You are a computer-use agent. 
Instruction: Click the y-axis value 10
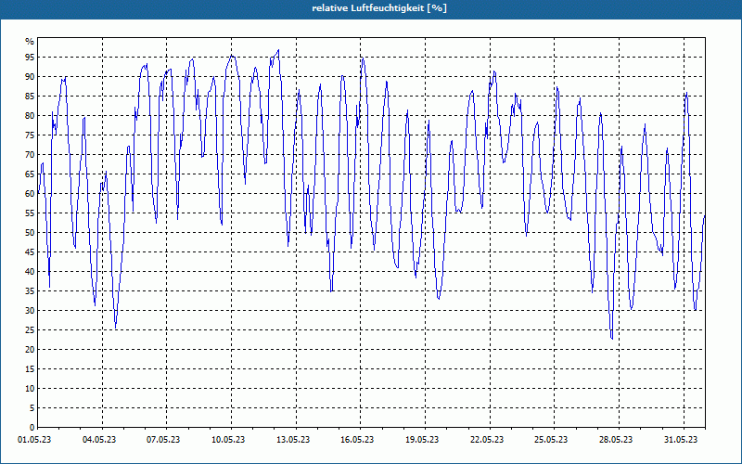click(x=30, y=389)
